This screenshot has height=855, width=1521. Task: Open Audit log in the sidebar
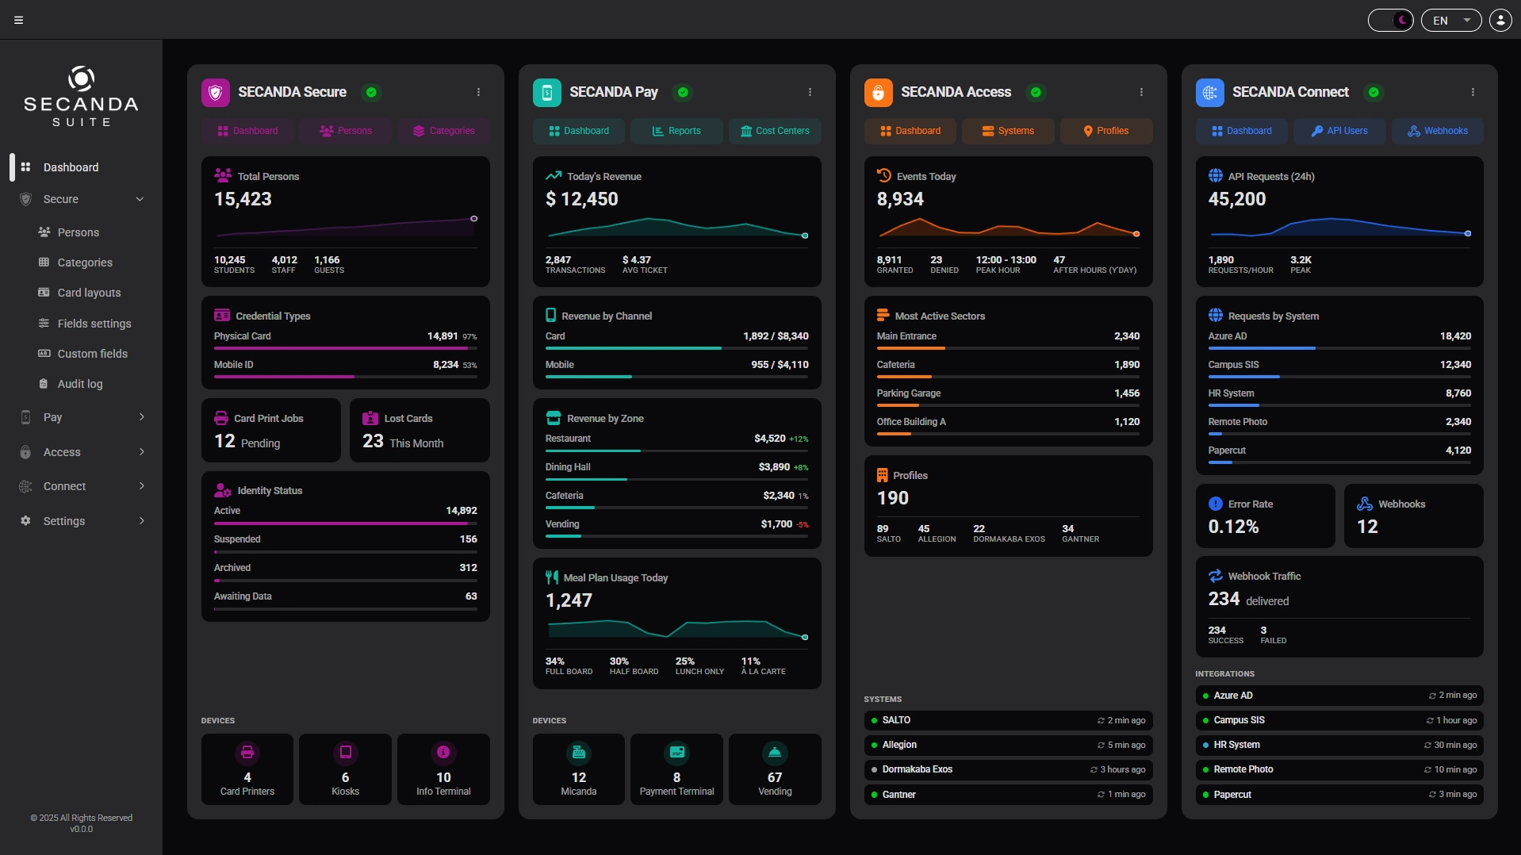pyautogui.click(x=81, y=384)
